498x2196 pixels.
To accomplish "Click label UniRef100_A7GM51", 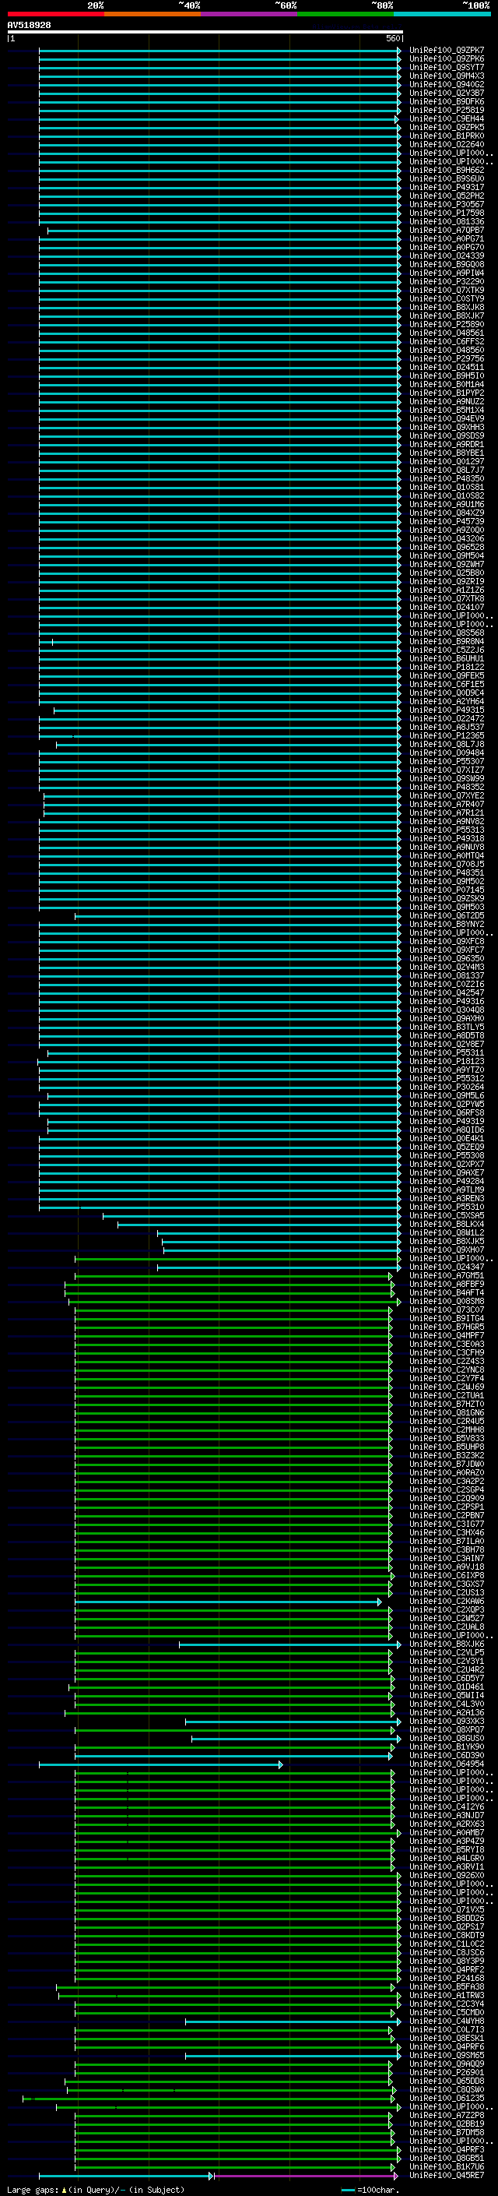I will 447,1276.
